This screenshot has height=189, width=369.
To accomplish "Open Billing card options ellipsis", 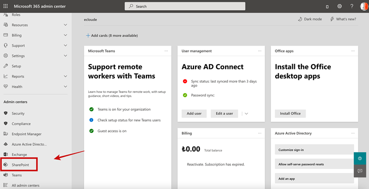I will click(x=260, y=133).
